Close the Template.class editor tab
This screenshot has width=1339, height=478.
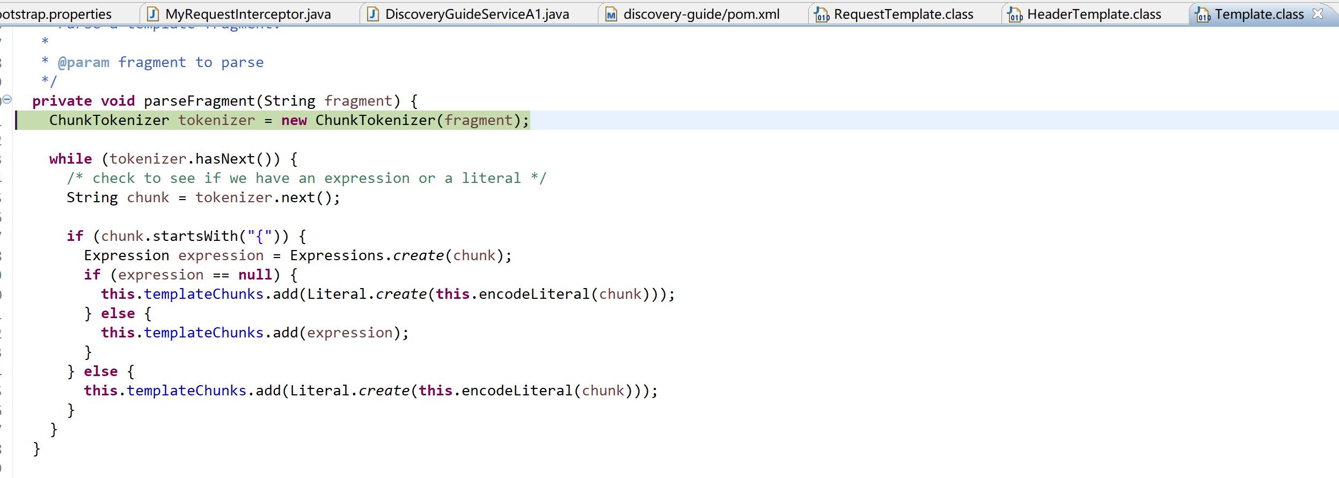tap(1318, 14)
